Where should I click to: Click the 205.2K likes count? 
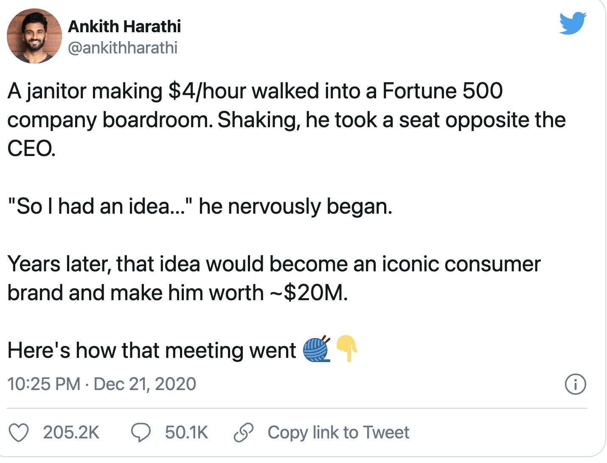tap(71, 433)
